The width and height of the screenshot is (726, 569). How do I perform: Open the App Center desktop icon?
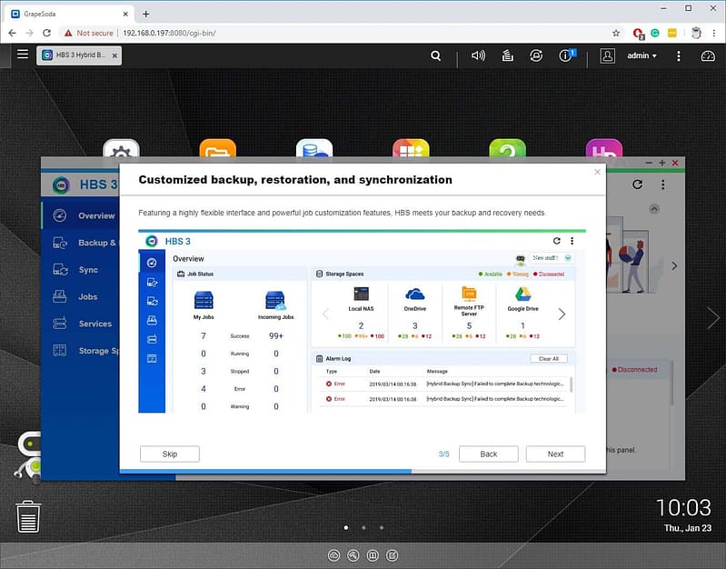tap(411, 148)
